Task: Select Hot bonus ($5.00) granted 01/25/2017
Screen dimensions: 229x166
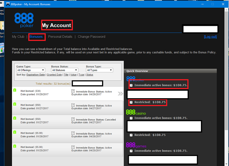Action: click(68, 150)
